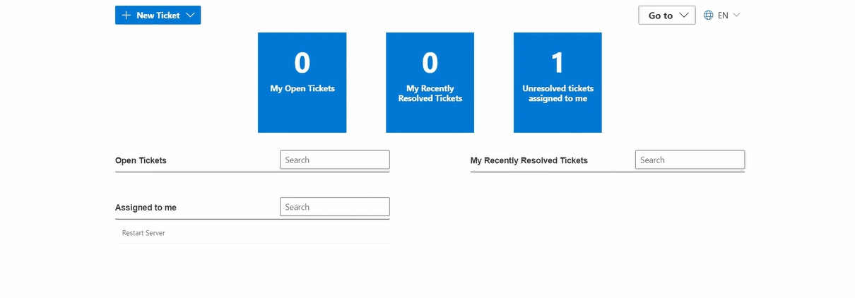Click the Open Tickets section heading

141,160
